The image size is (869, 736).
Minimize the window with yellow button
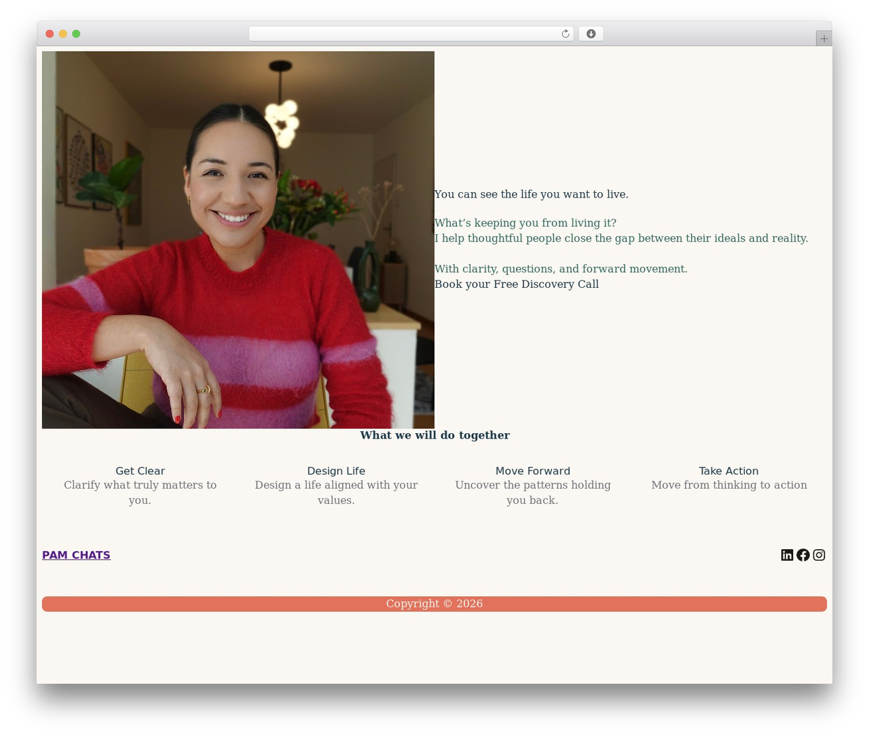(x=63, y=34)
